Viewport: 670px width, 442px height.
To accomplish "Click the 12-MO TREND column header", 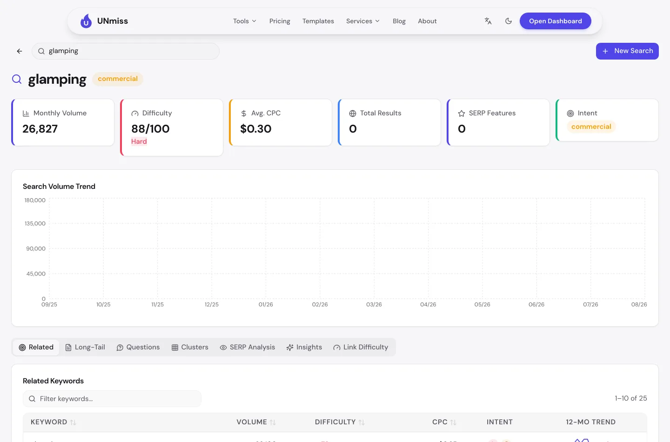I will click(x=591, y=422).
